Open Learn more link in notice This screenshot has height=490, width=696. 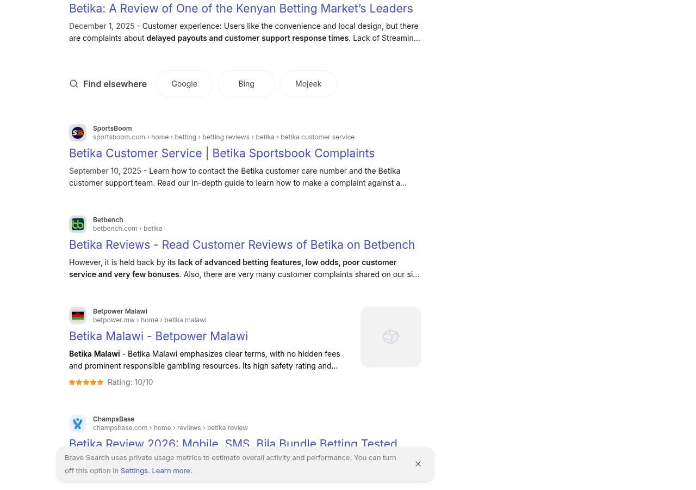click(x=172, y=471)
